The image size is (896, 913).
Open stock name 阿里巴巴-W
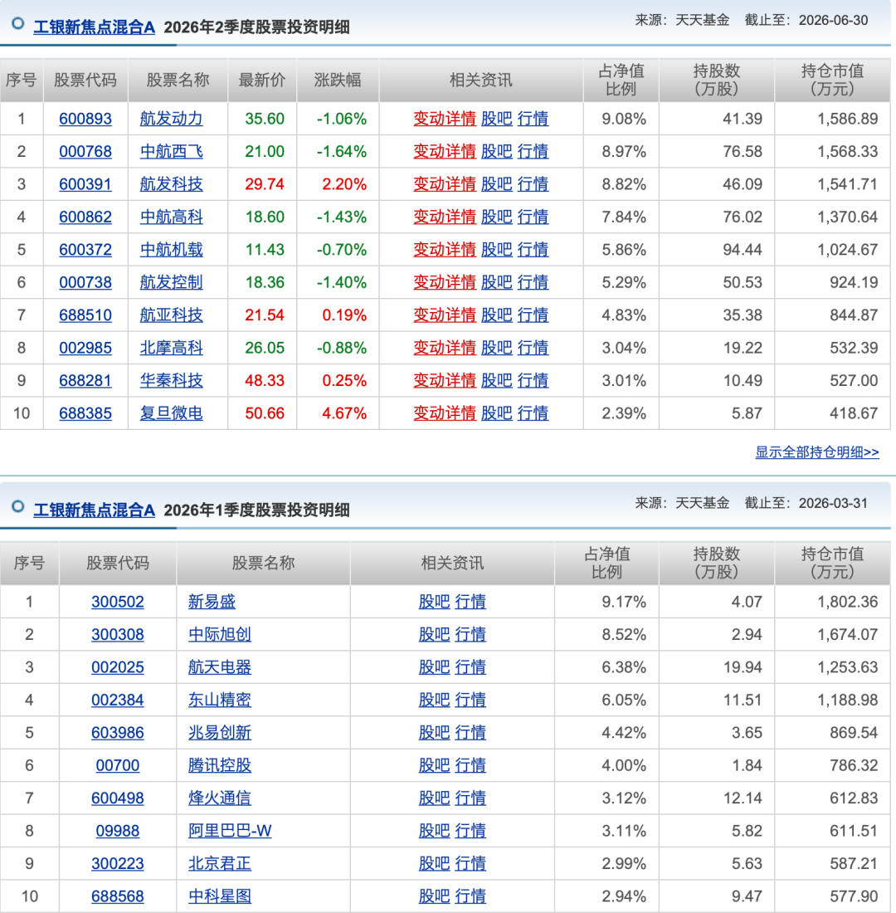pos(230,831)
